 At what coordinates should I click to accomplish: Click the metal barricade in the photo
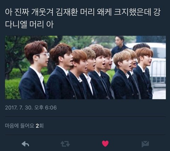(159, 74)
